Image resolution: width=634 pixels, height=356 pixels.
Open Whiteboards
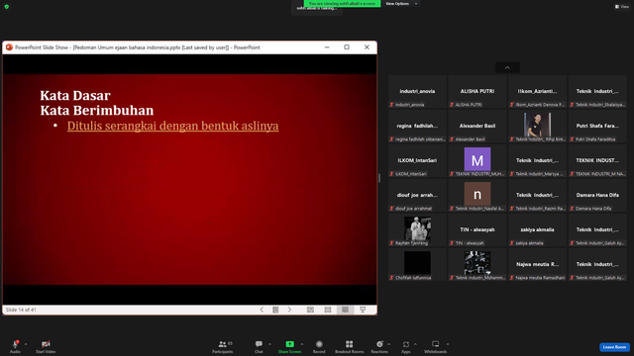coord(436,346)
